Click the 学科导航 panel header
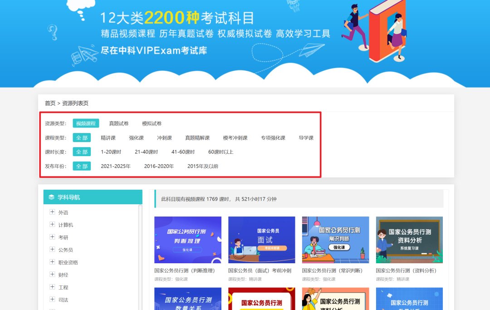The height and width of the screenshot is (310, 490). click(x=93, y=197)
